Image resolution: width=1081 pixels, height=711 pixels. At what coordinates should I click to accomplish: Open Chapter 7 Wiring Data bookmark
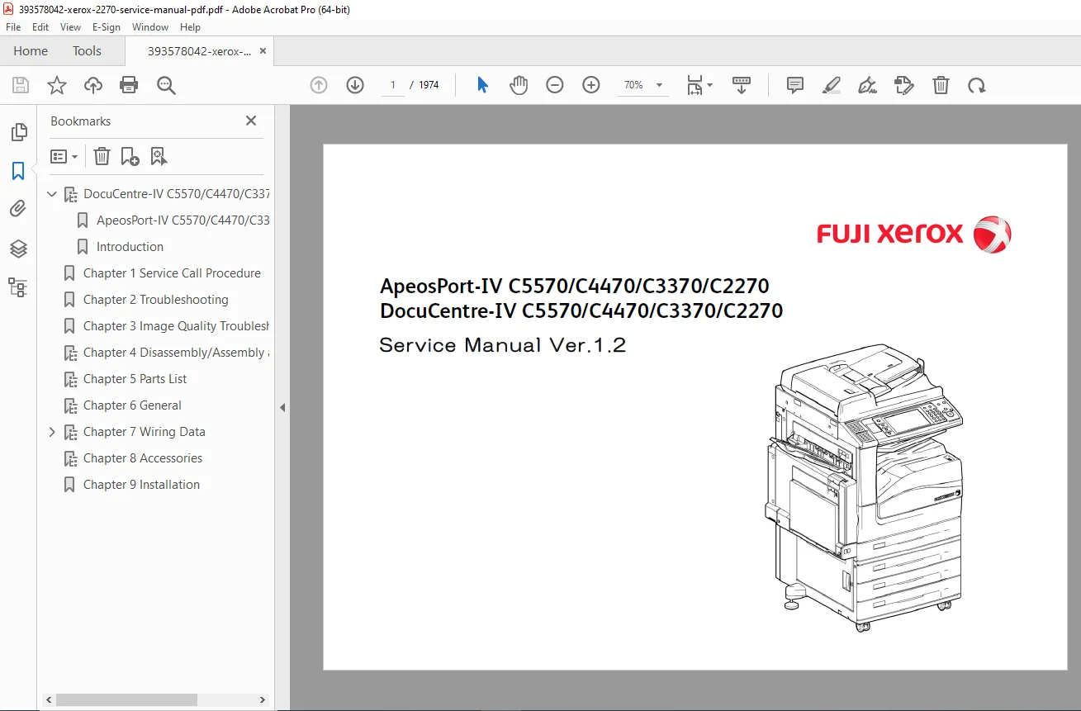(145, 432)
